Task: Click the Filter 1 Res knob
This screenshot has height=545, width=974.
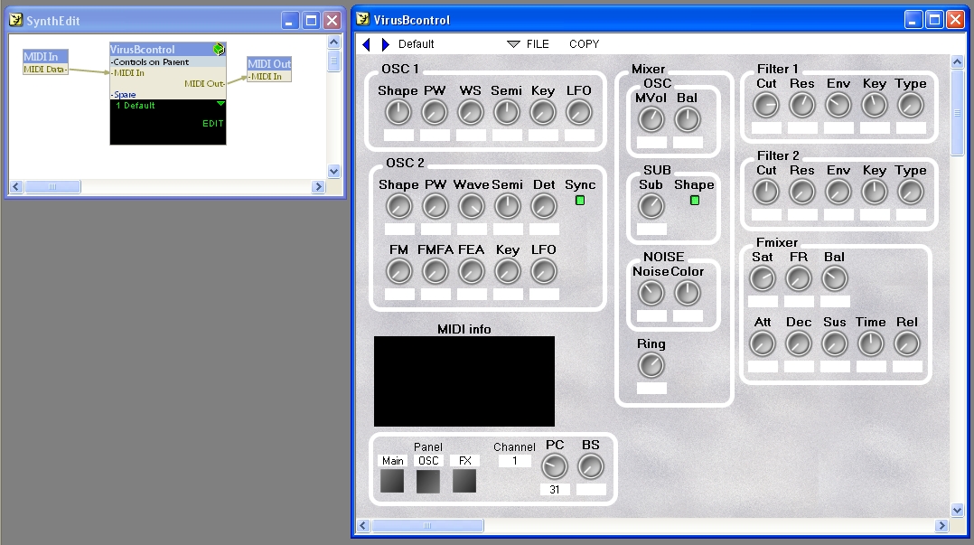Action: pos(802,106)
